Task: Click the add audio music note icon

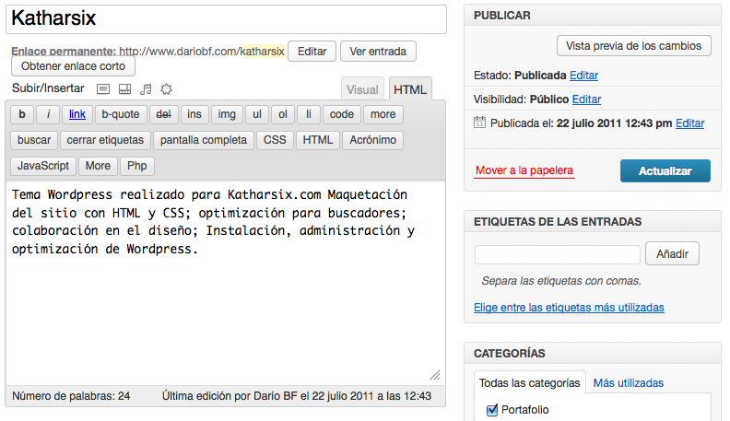Action: [x=146, y=89]
